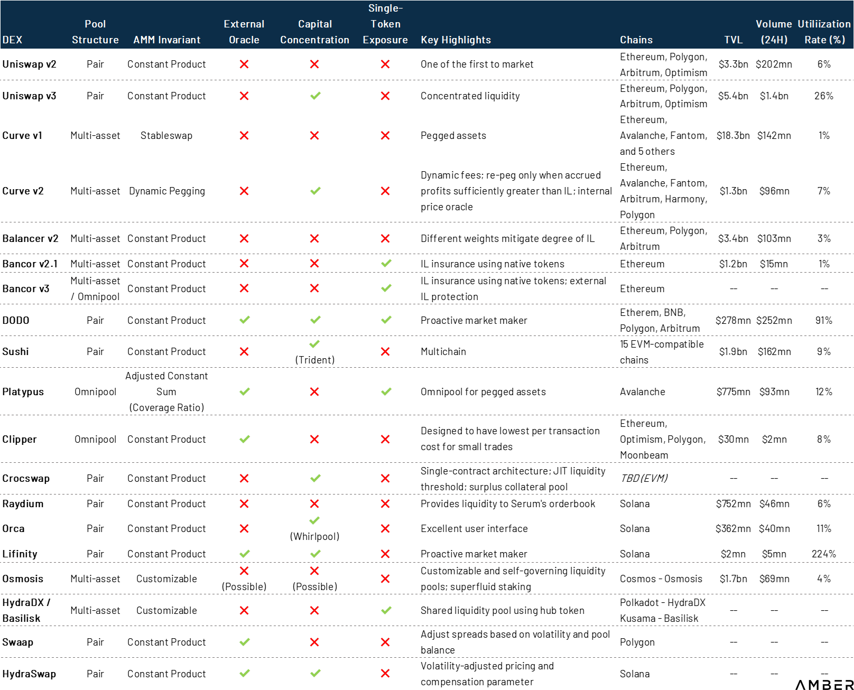Click the Lifinity row name
This screenshot has height=690, width=854.
coord(20,554)
